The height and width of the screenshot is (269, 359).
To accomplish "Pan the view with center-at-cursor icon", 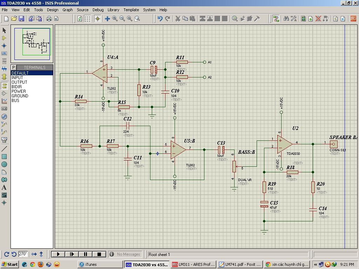I will [x=107, y=19].
